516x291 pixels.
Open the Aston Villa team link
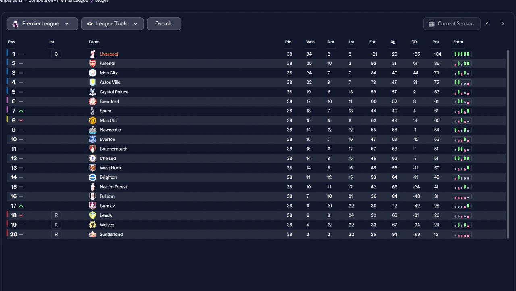(x=110, y=82)
